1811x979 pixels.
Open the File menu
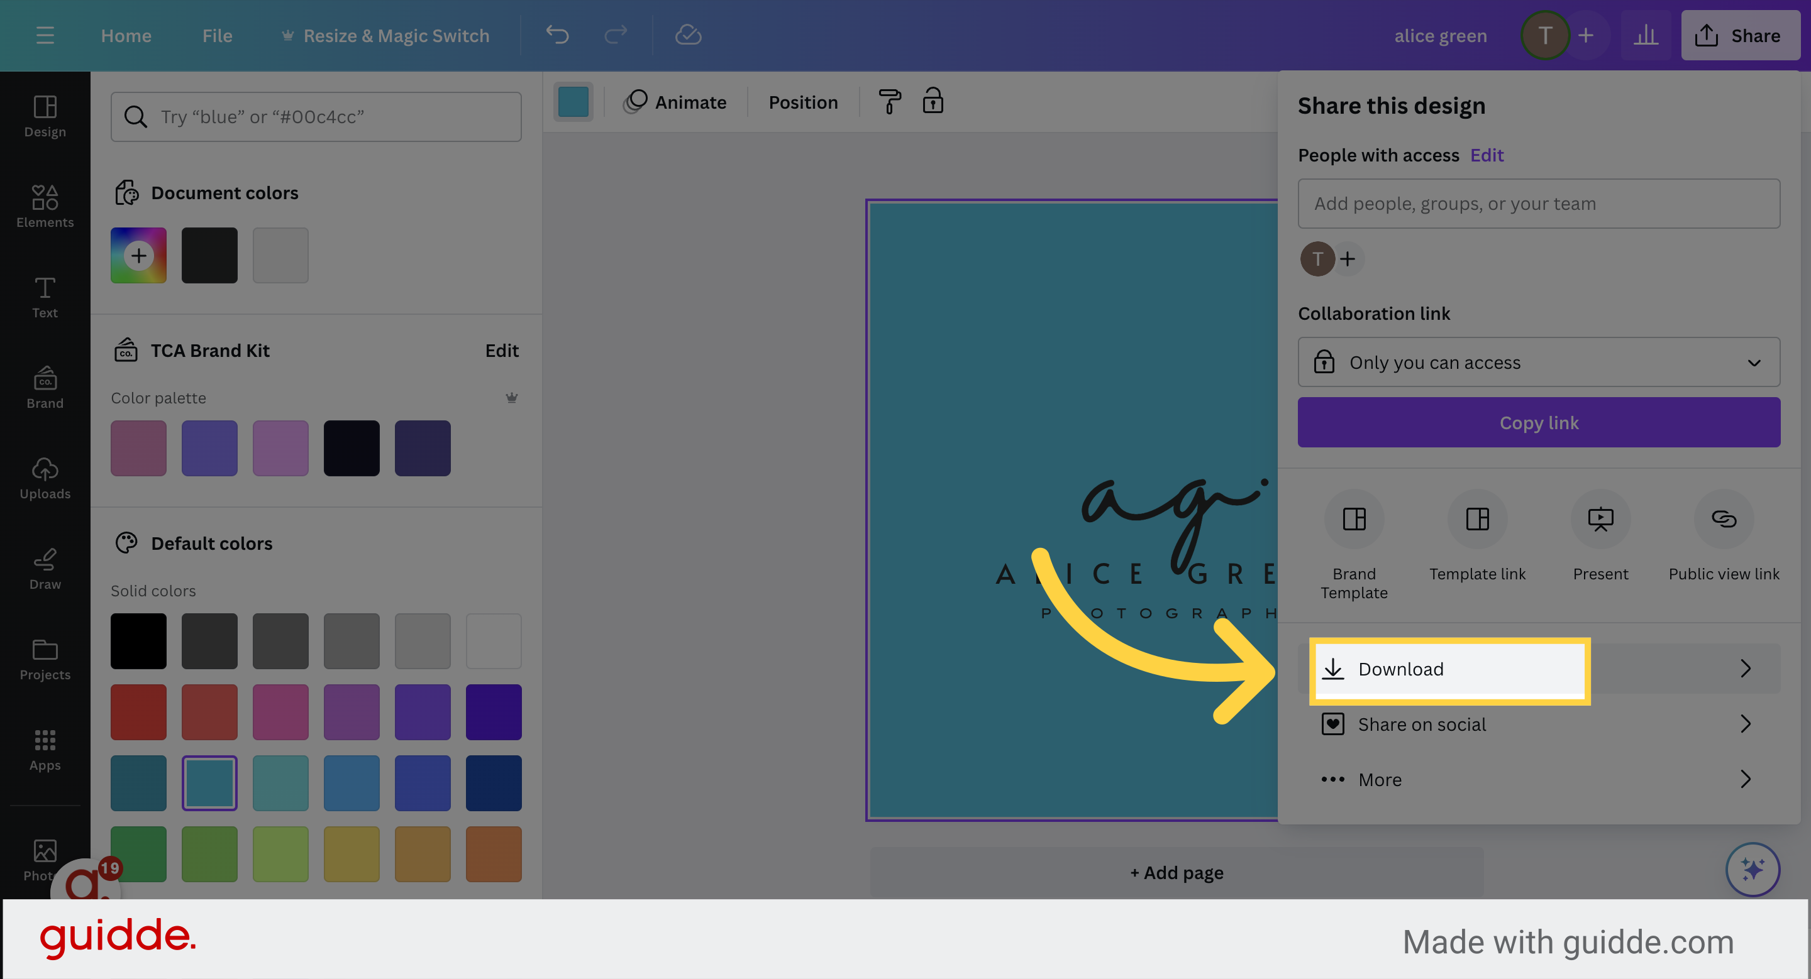coord(216,35)
